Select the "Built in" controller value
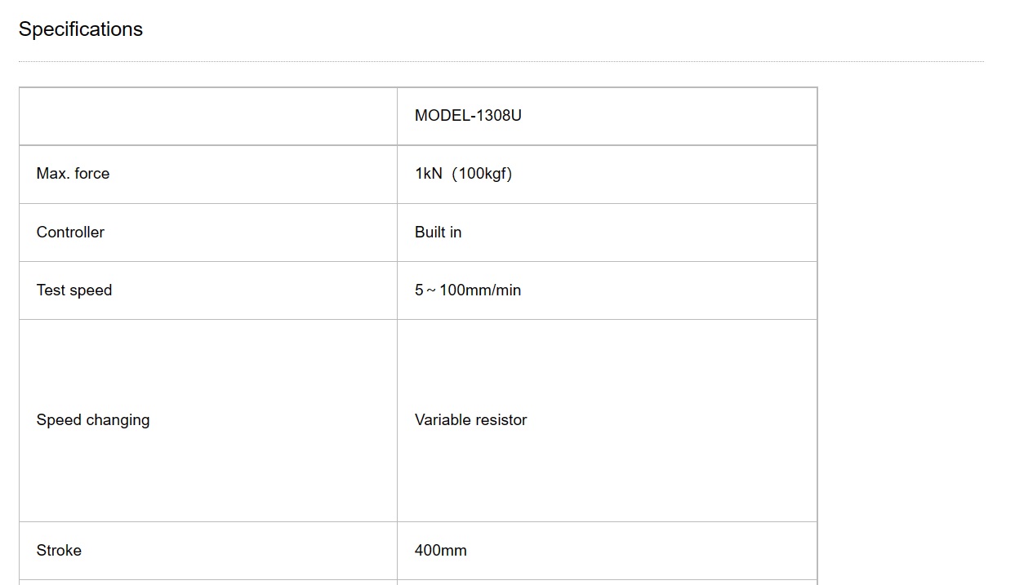This screenshot has width=1015, height=585. (438, 233)
